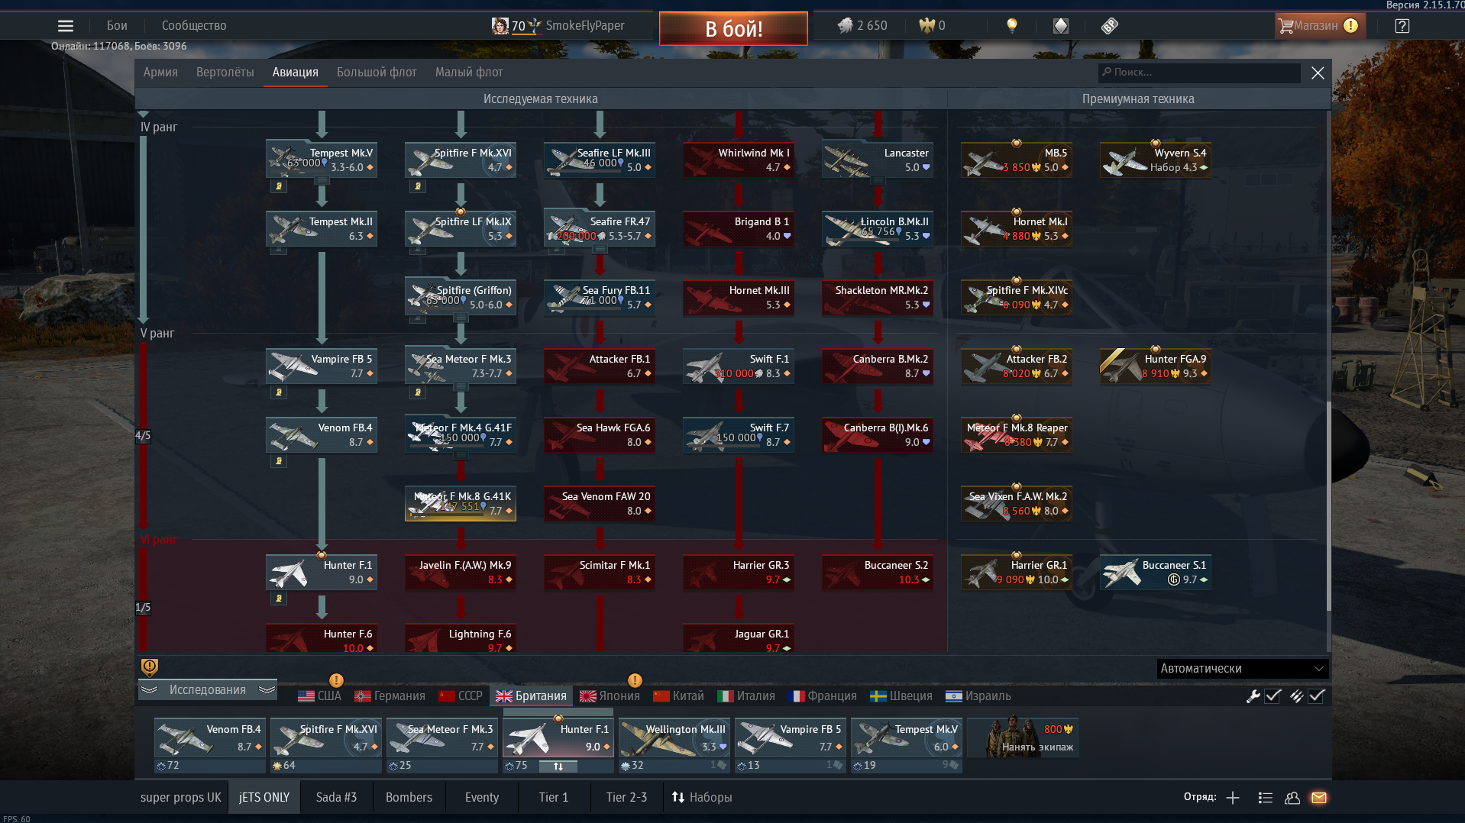This screenshot has width=1465, height=823.
Task: Select Meteor F Mk.8 G.41K aircraft
Action: pos(461,503)
